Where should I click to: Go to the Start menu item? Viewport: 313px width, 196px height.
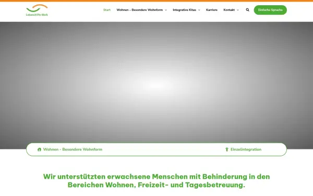coord(107,10)
